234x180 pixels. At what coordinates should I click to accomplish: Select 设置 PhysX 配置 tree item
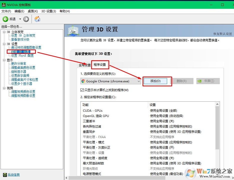22,55
